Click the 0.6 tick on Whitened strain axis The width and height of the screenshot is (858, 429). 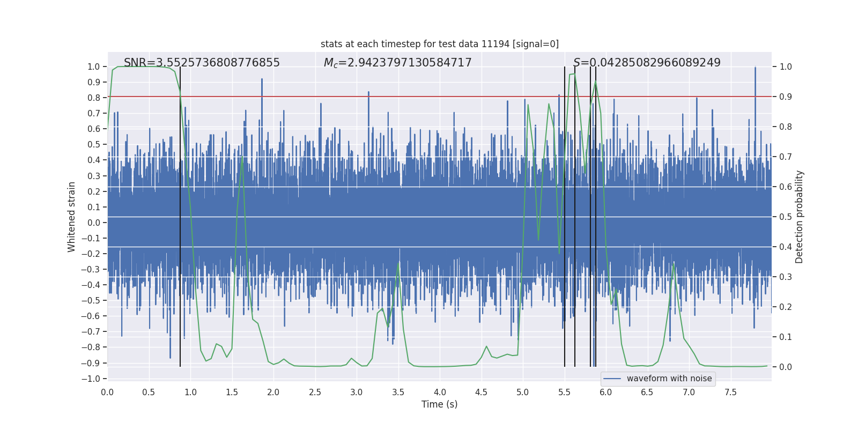tap(94, 129)
